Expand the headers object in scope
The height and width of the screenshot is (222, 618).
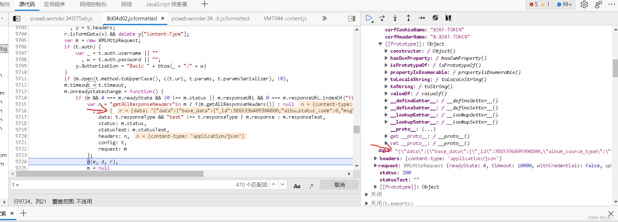[x=375, y=158]
